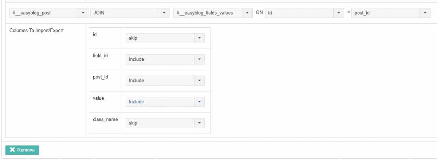Click blue arrow on value Include select
The height and width of the screenshot is (162, 437).
coord(199,102)
